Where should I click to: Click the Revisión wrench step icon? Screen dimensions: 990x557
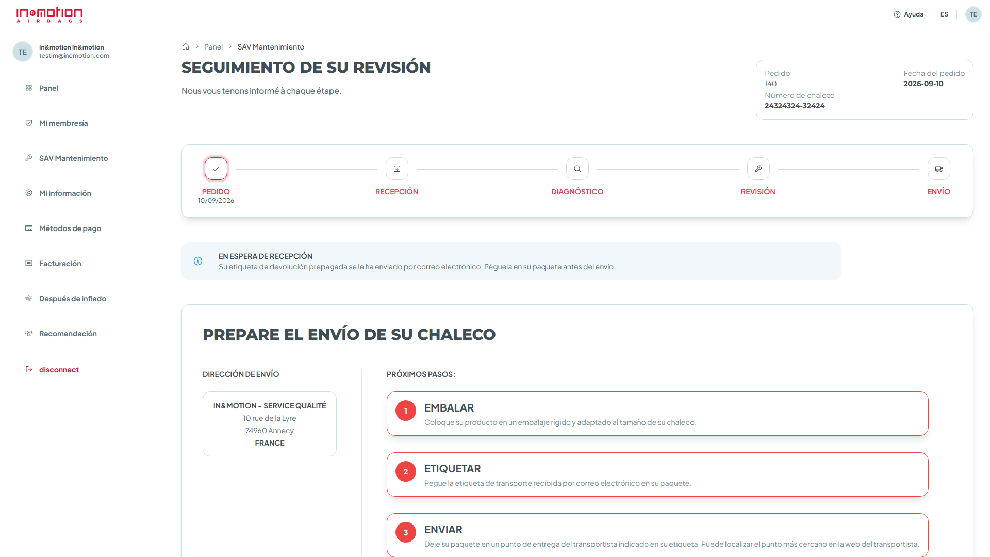click(x=758, y=169)
